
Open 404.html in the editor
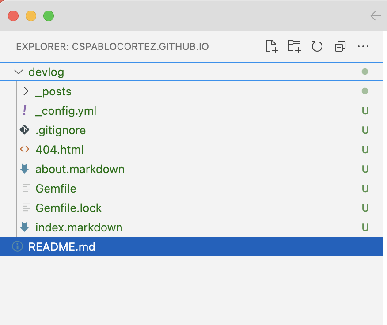point(192,150)
